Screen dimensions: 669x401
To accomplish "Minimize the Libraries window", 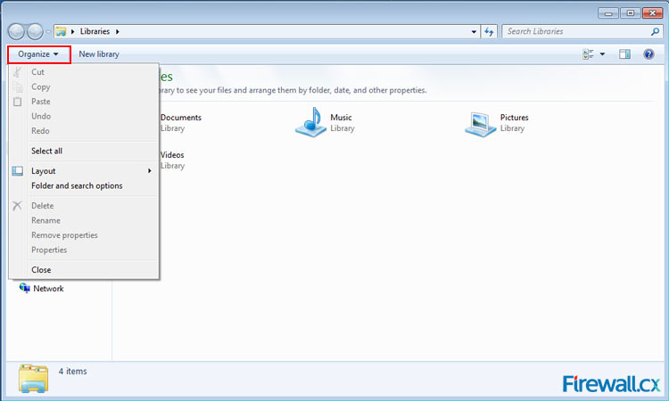I will [608, 13].
